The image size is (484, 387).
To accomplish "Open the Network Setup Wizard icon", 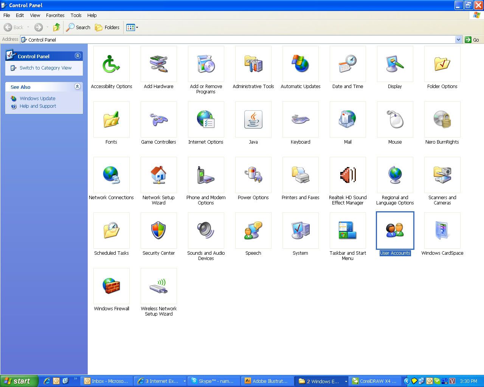I will pyautogui.click(x=159, y=175).
